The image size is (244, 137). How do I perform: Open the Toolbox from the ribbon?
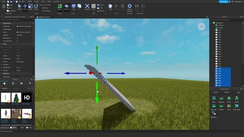coord(67,7)
